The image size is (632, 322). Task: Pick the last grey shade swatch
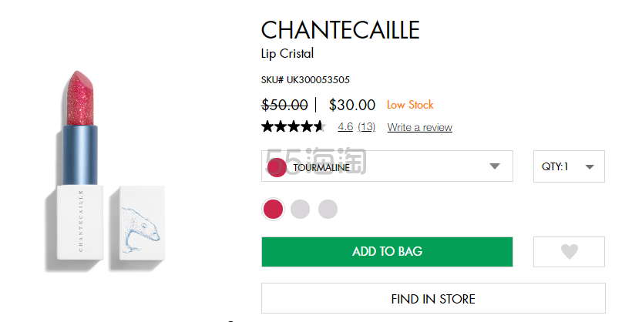pos(328,209)
